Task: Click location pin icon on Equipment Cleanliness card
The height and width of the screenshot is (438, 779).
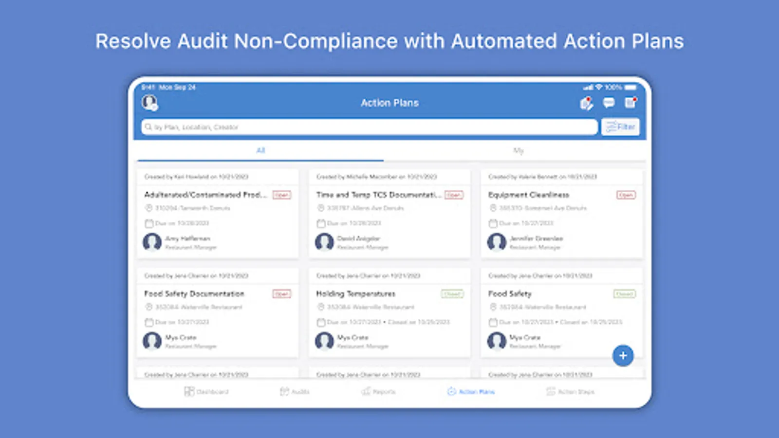Action: 493,208
